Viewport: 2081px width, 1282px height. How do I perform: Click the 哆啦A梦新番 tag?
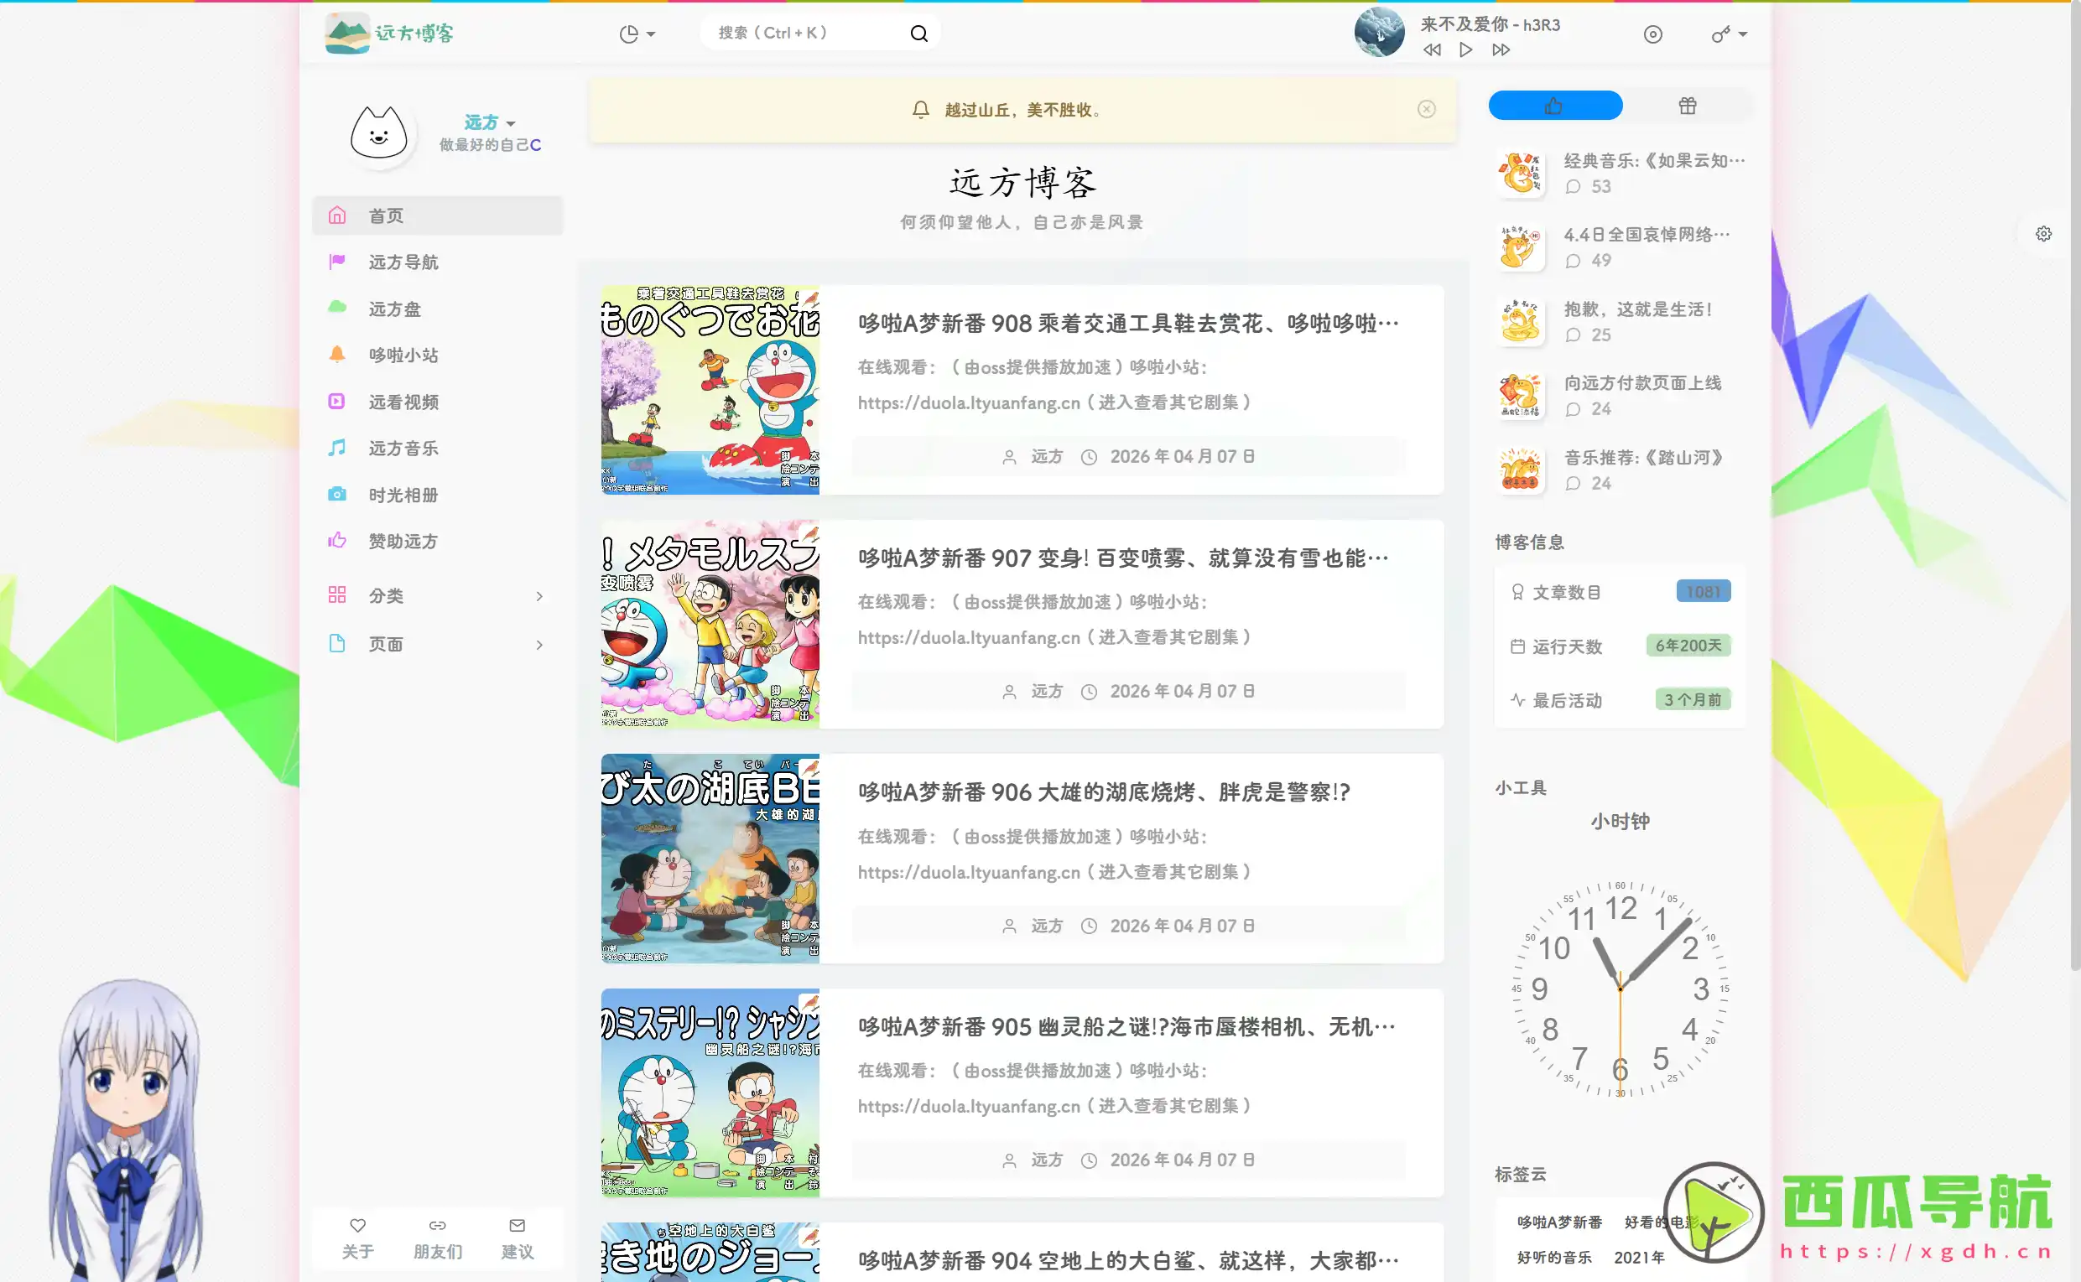pyautogui.click(x=1559, y=1222)
